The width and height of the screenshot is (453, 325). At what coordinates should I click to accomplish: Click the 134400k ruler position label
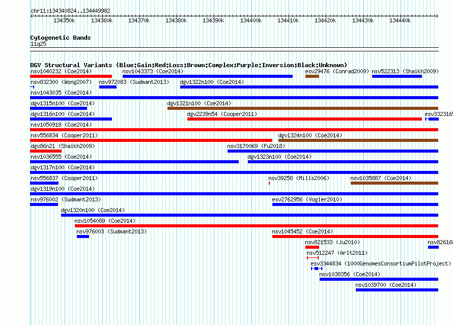coord(251,20)
